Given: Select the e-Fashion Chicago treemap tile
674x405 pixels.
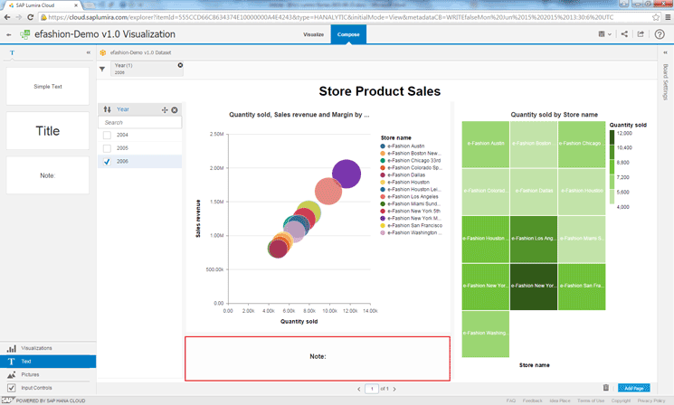Looking at the screenshot, I should pos(582,145).
